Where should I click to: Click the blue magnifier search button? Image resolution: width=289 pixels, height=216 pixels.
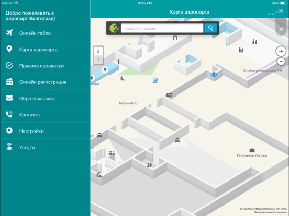(x=210, y=28)
